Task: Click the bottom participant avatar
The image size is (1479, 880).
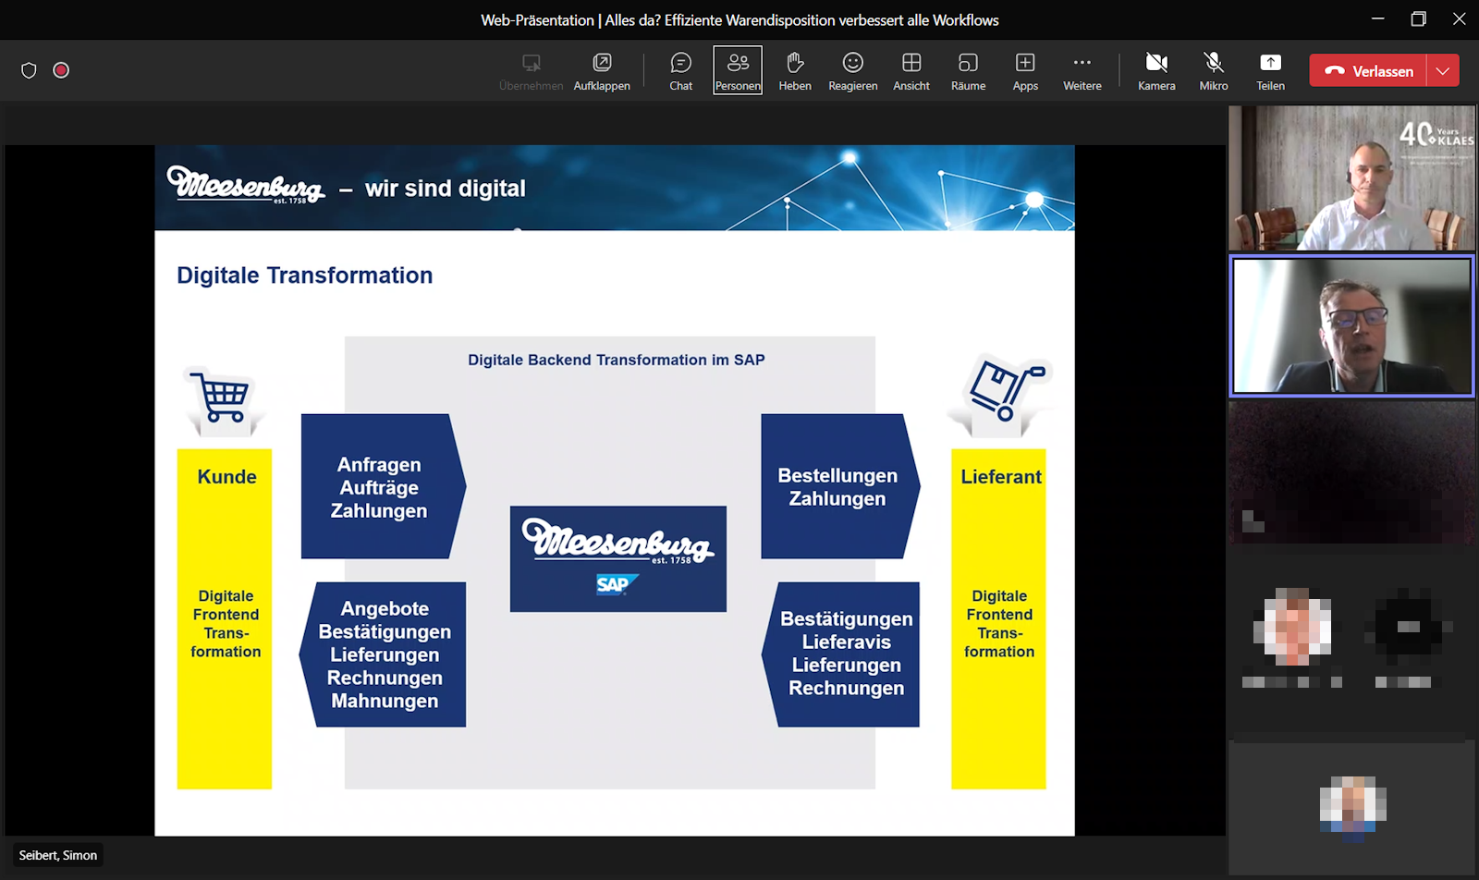Action: pos(1352,809)
